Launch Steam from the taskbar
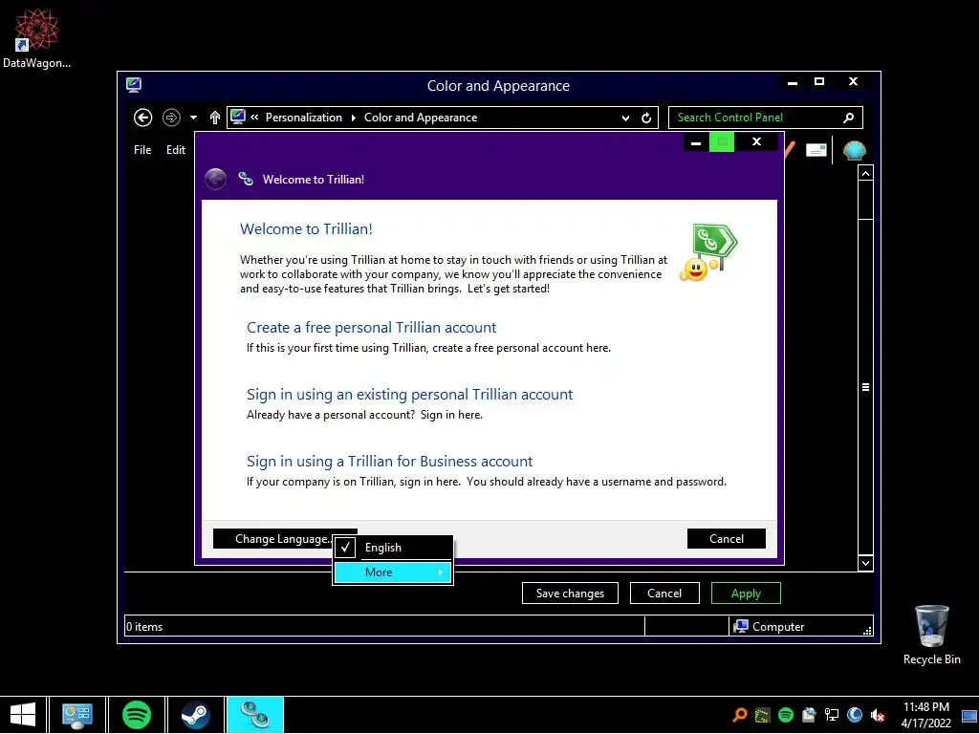The height and width of the screenshot is (734, 979). (195, 715)
